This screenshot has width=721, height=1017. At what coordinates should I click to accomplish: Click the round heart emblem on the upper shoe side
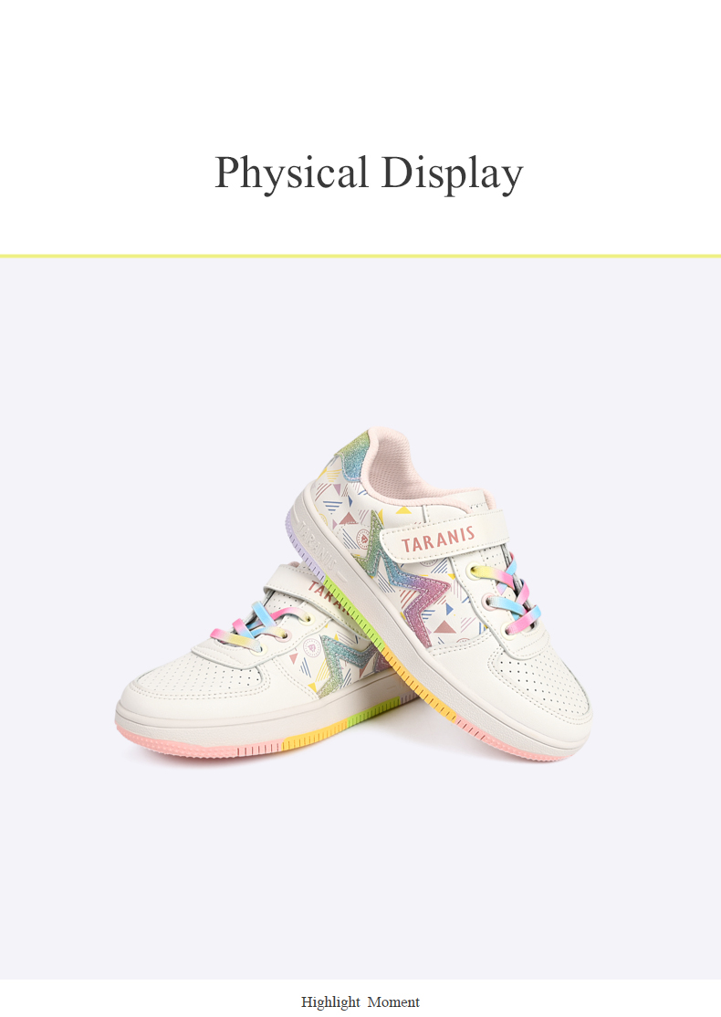[364, 538]
